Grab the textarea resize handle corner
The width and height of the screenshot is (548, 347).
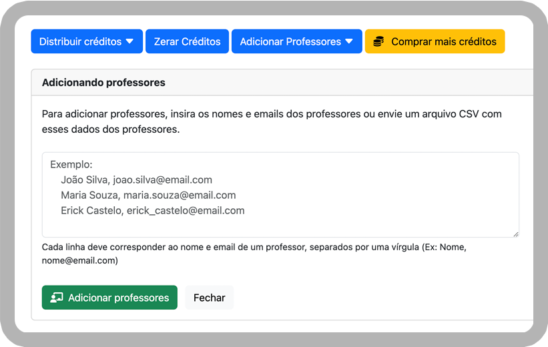515,234
